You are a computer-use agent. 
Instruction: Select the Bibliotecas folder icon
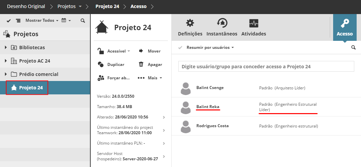click(x=14, y=48)
